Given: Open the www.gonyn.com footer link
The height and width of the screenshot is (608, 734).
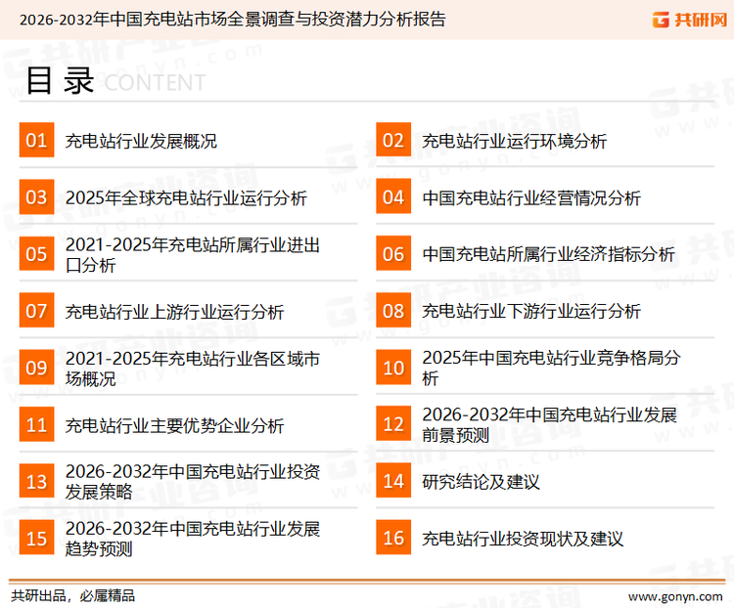Looking at the screenshot, I should (x=675, y=597).
